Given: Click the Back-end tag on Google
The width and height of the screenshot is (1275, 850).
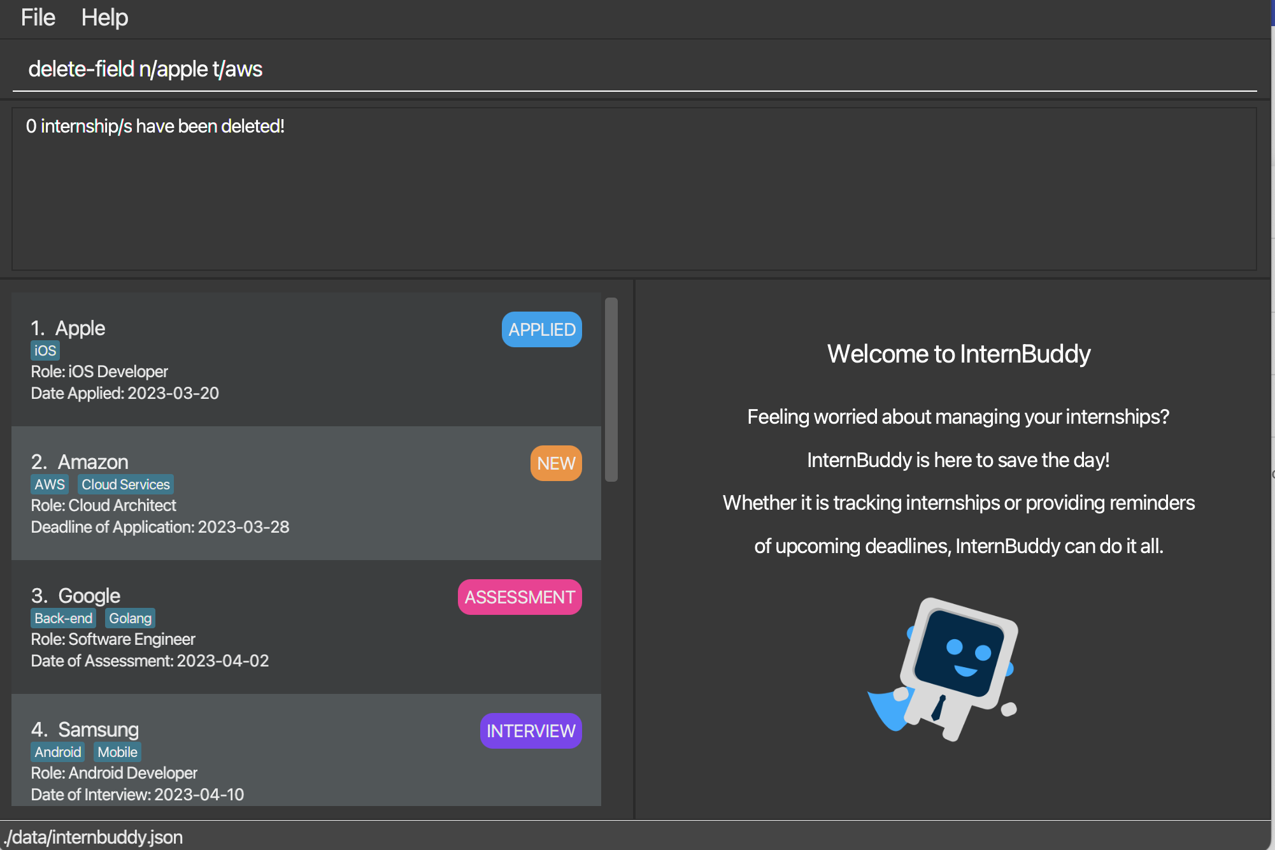Looking at the screenshot, I should pyautogui.click(x=63, y=618).
